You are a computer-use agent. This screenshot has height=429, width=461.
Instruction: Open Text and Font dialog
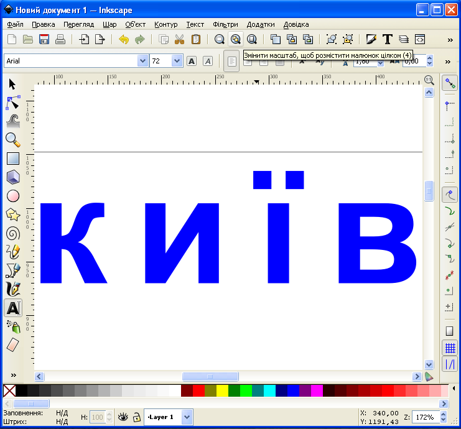pyautogui.click(x=388, y=39)
